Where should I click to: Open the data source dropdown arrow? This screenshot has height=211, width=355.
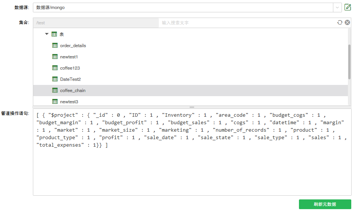[x=337, y=7]
